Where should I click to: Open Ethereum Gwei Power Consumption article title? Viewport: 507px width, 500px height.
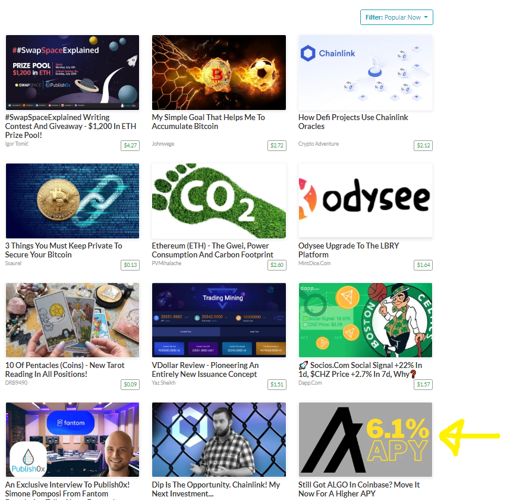click(212, 250)
